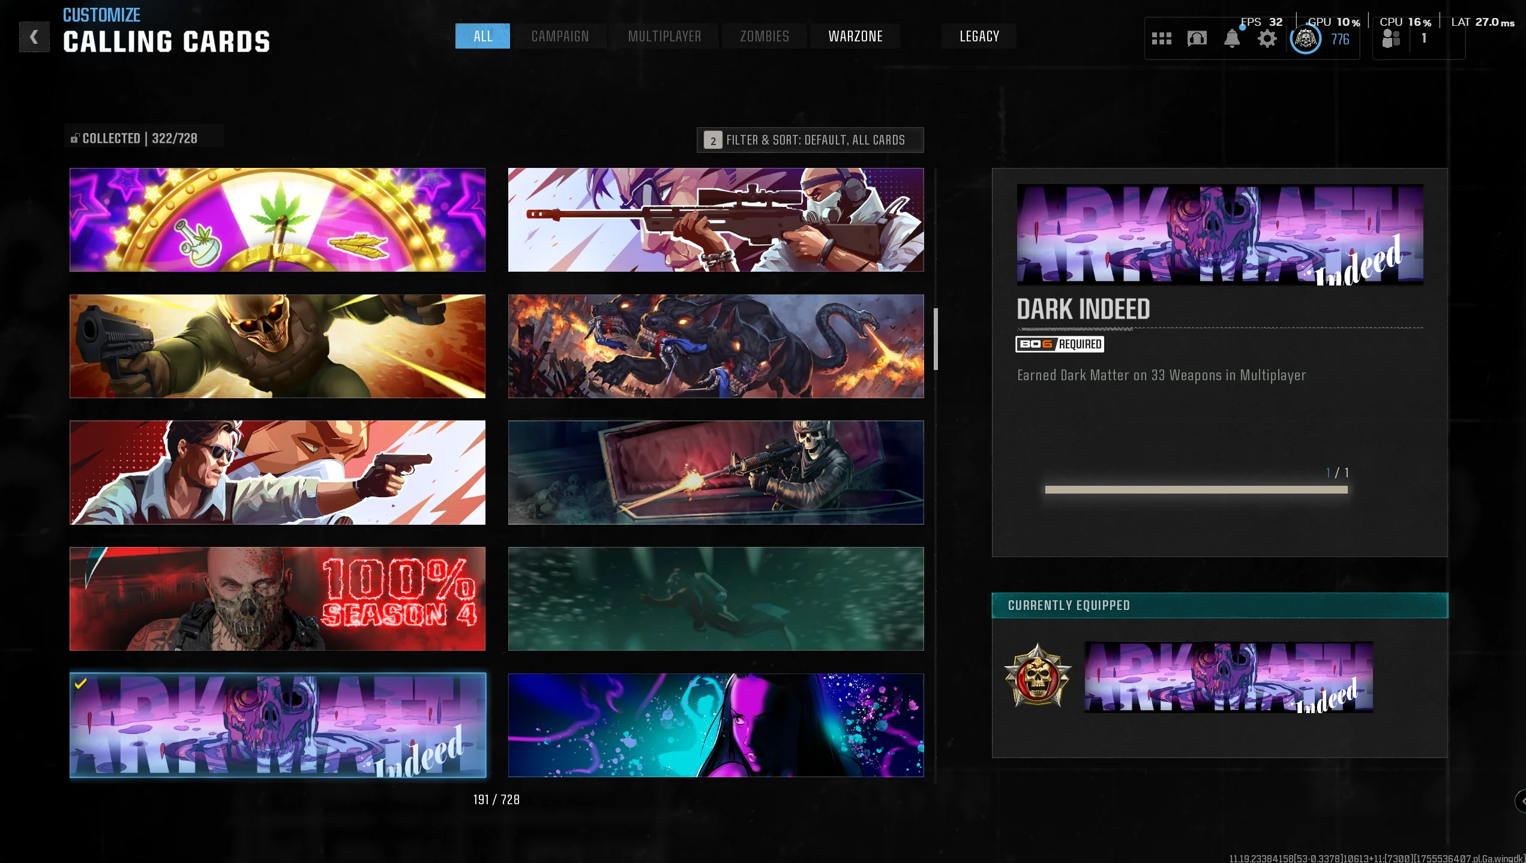Select the three-headed hound calling card

[715, 346]
